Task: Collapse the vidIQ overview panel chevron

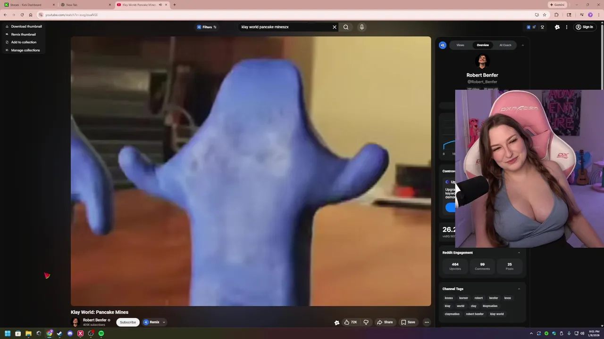Action: pyautogui.click(x=523, y=45)
